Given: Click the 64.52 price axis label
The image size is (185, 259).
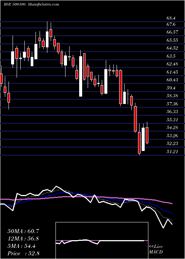Looking at the screenshot, I should [172, 48].
